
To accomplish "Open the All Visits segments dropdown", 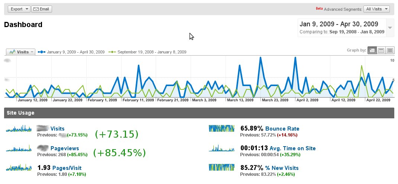I will coord(376,9).
